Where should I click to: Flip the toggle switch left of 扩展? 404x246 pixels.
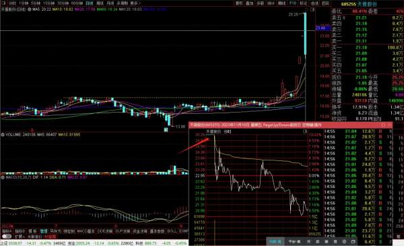point(7,236)
